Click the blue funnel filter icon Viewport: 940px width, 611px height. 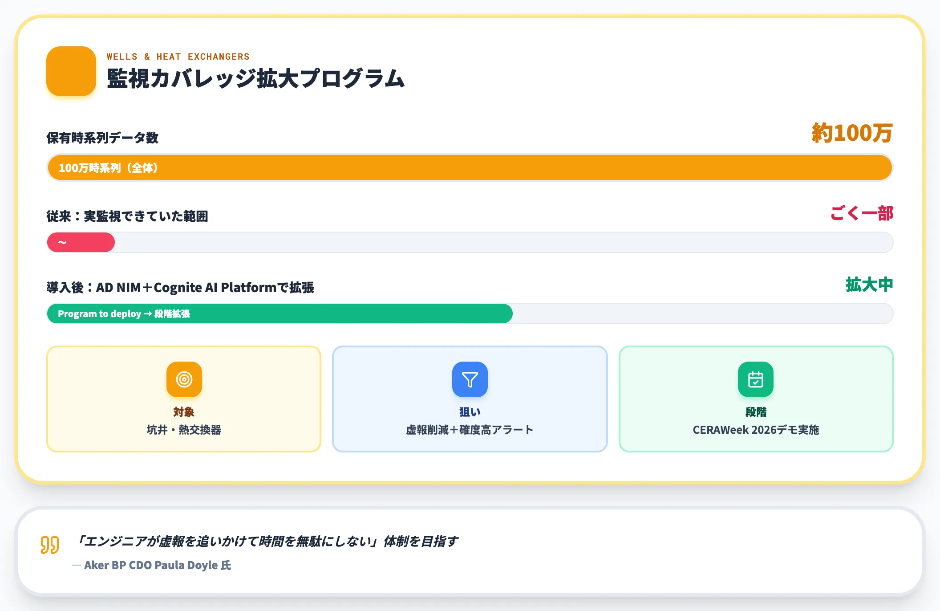[x=470, y=379]
